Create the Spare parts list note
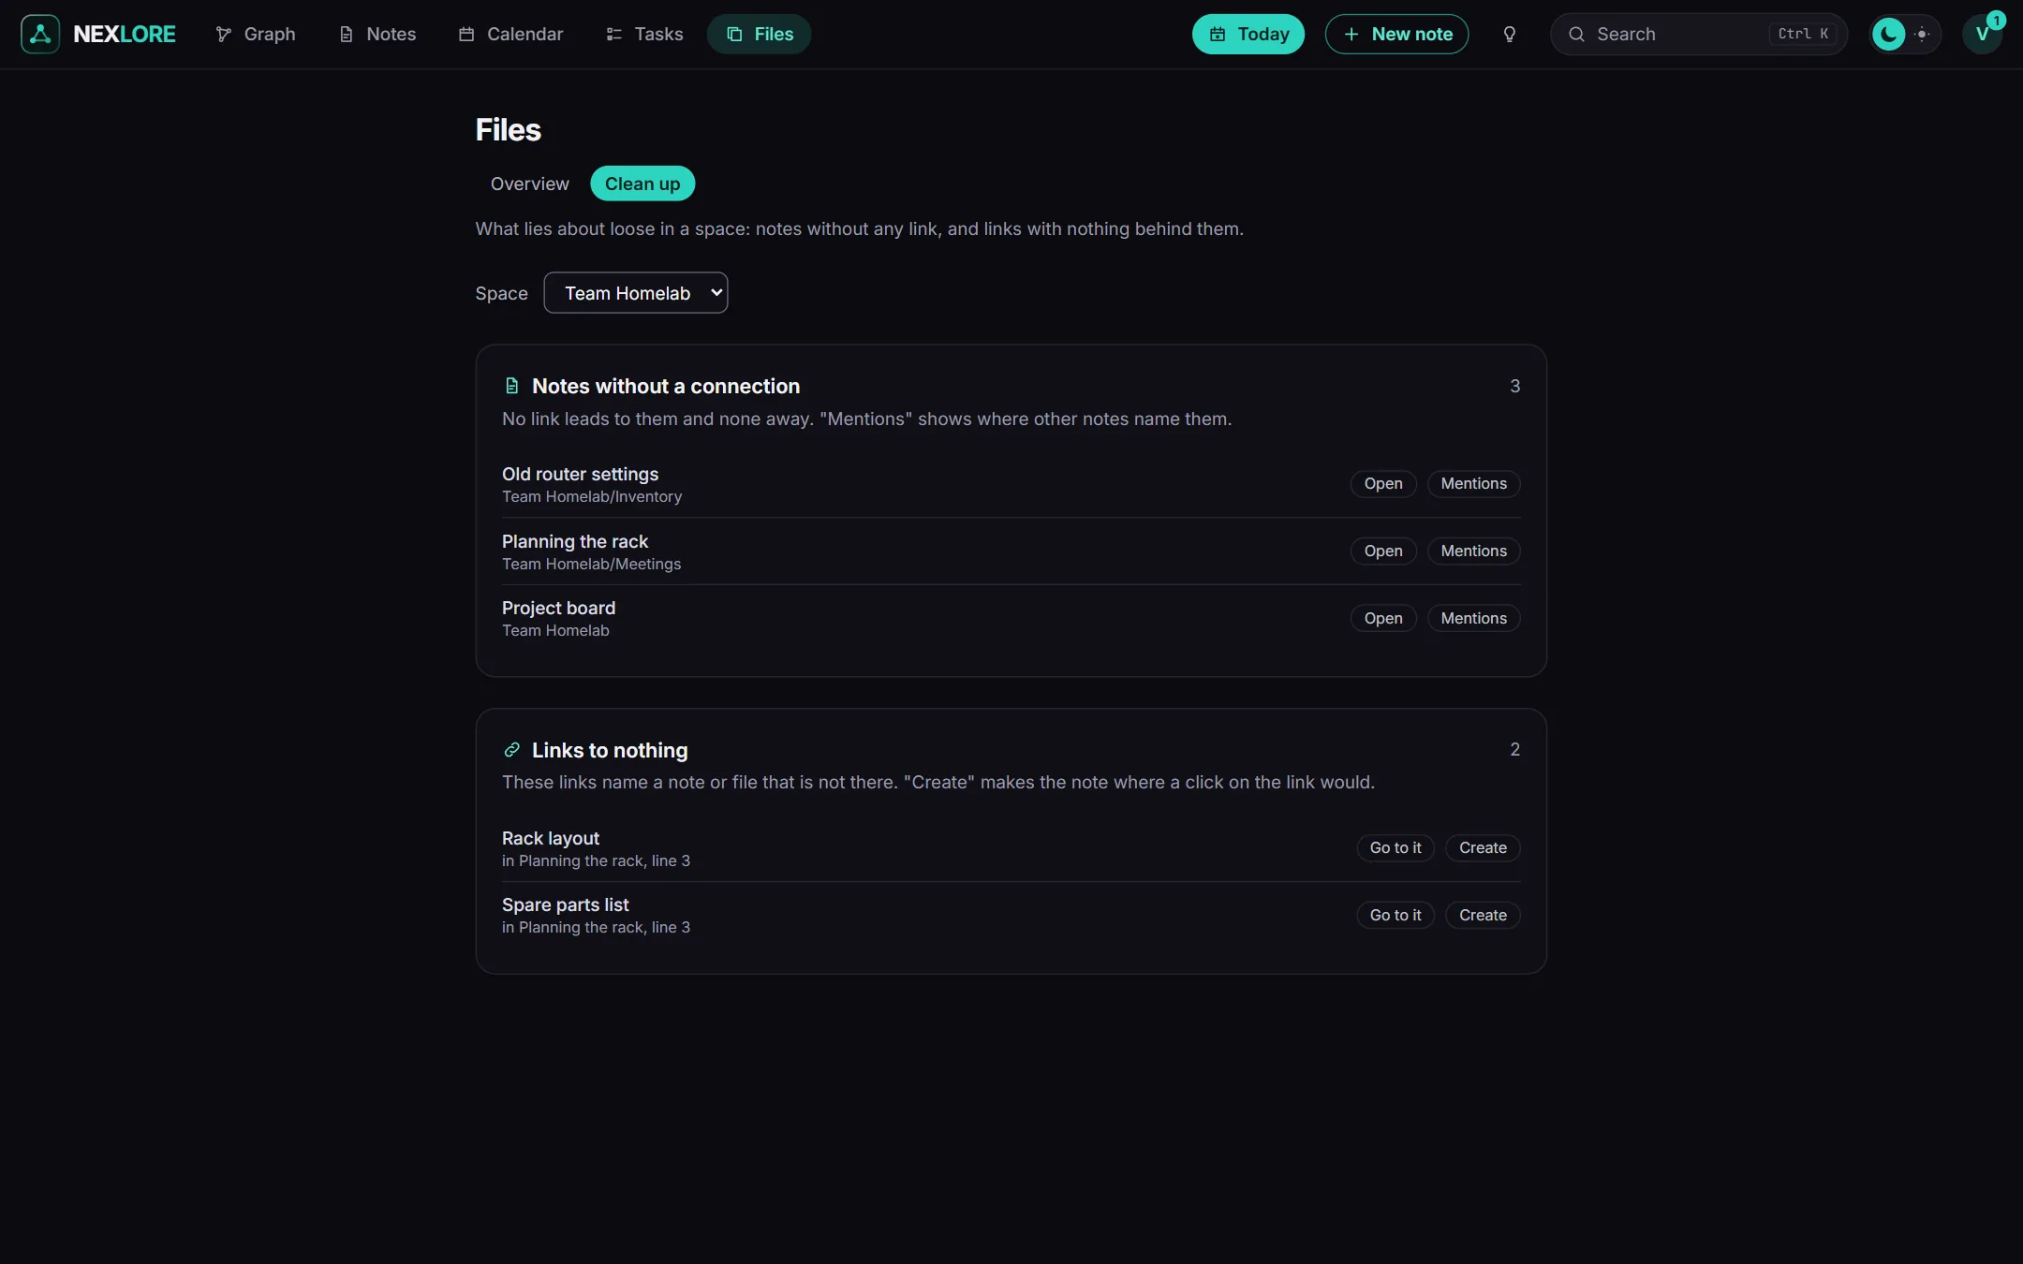 click(x=1483, y=915)
